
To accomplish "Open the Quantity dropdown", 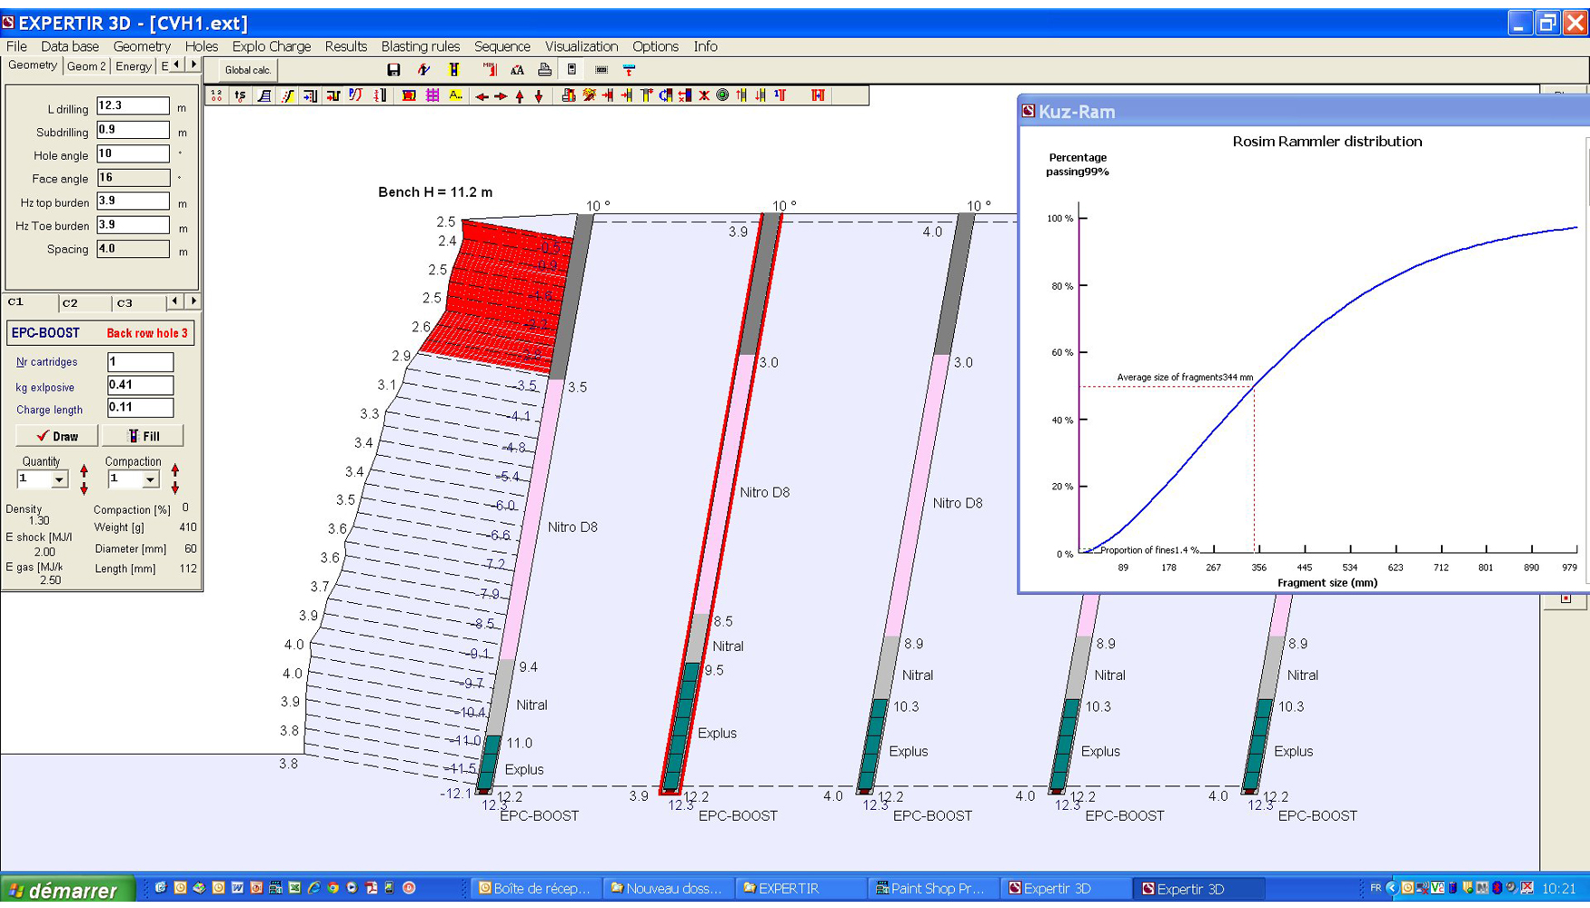I will tap(59, 479).
